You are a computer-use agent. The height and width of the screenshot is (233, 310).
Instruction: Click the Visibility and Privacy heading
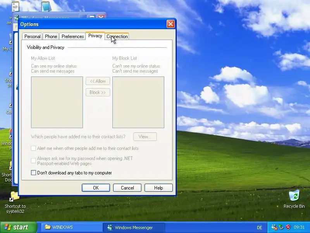tap(45, 47)
